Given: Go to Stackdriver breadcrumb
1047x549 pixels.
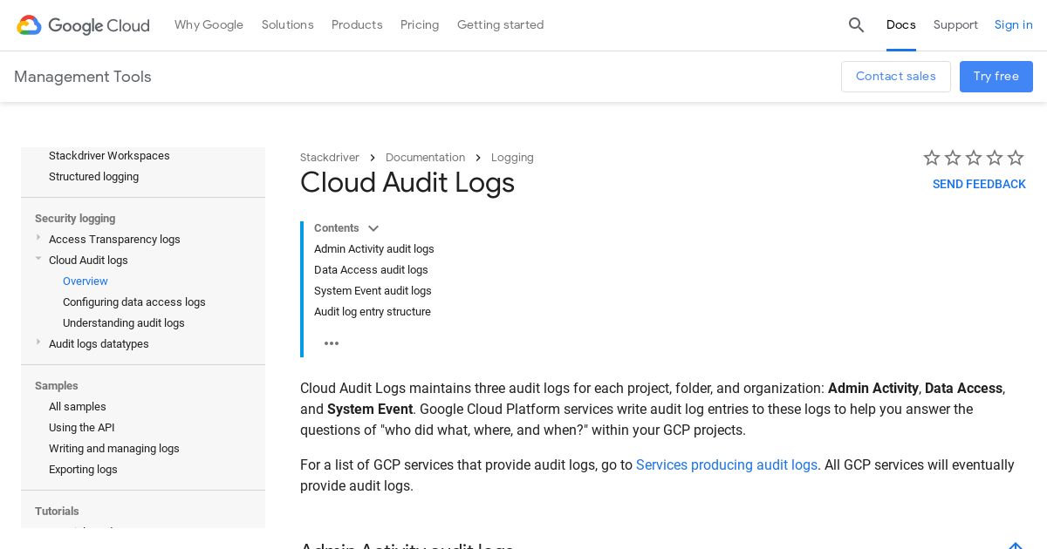Looking at the screenshot, I should [x=330, y=158].
